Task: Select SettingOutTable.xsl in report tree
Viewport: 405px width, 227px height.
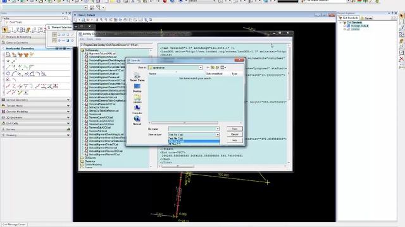Action: (99, 107)
